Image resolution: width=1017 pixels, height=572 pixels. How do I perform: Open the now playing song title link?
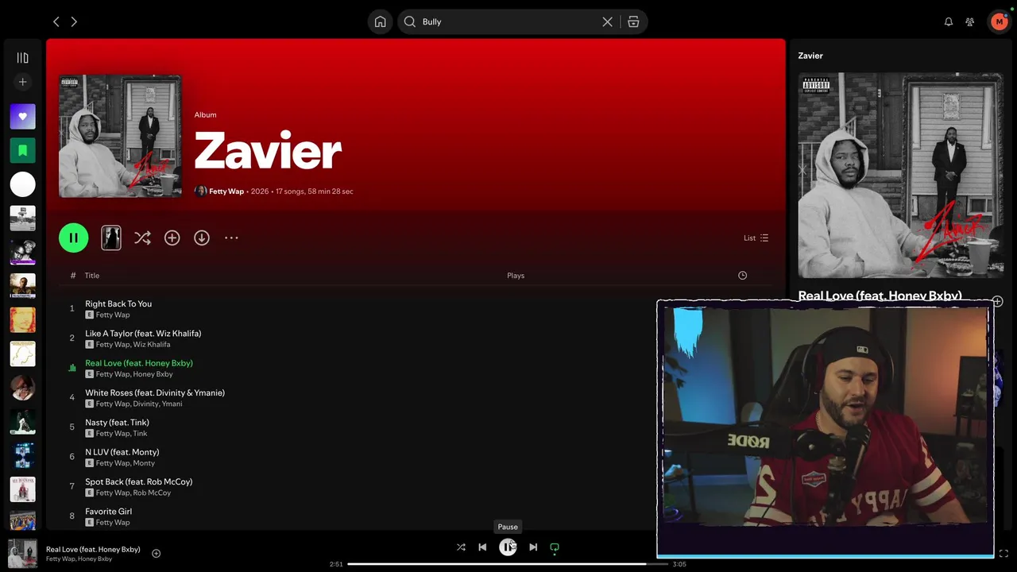93,550
